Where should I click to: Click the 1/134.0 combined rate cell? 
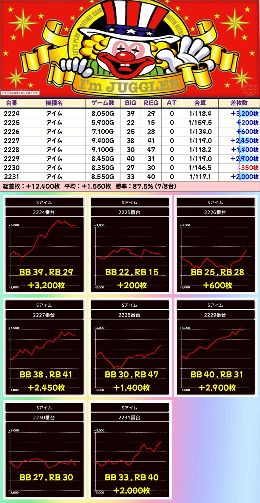point(200,132)
